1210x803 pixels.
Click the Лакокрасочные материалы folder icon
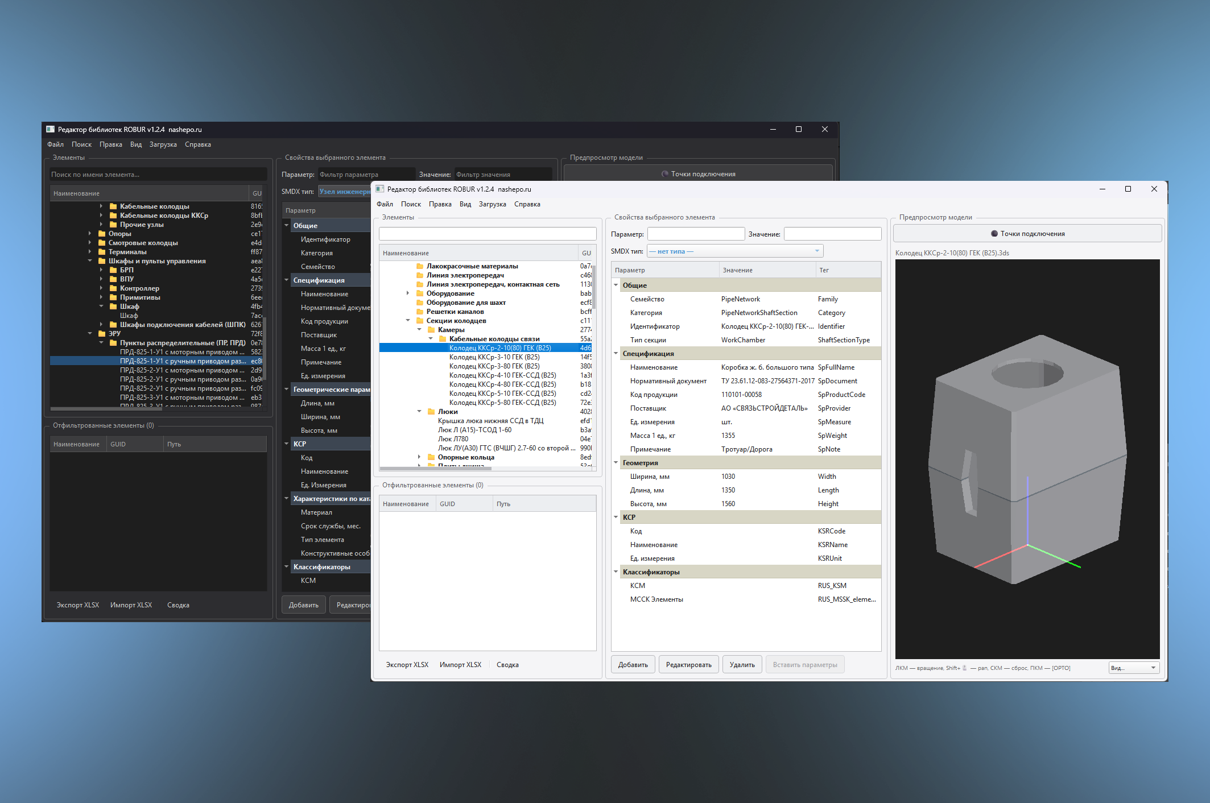coord(420,266)
